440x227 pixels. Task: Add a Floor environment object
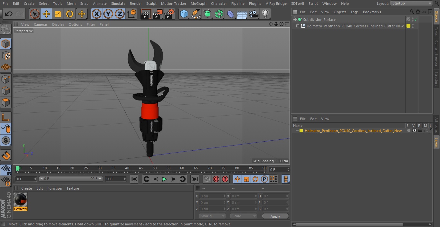click(x=242, y=14)
